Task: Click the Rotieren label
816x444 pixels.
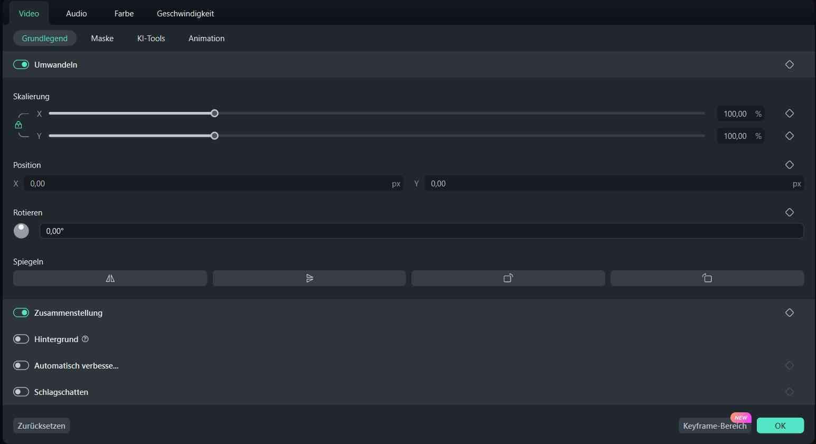Action: [27, 212]
